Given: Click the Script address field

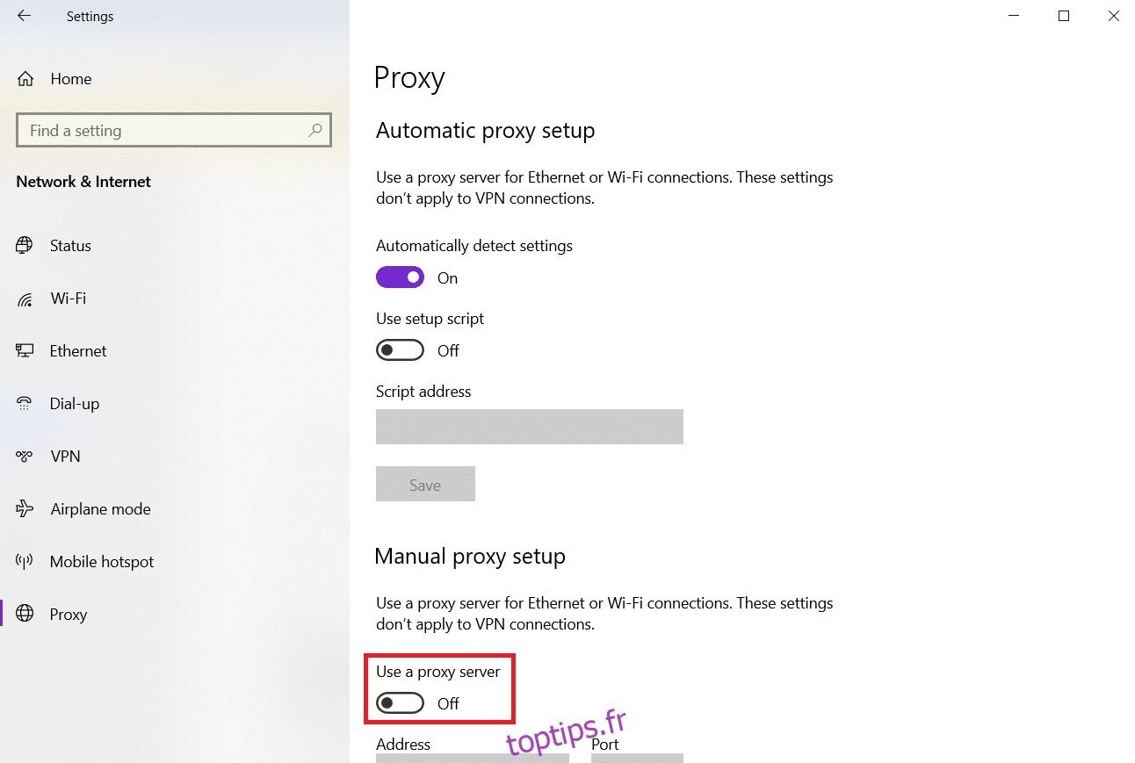Looking at the screenshot, I should (529, 427).
